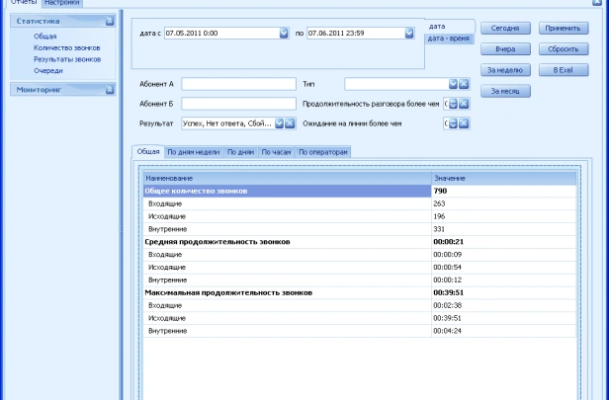Open the 'дата с' start date dropdown
This screenshot has width=609, height=400.
(284, 33)
